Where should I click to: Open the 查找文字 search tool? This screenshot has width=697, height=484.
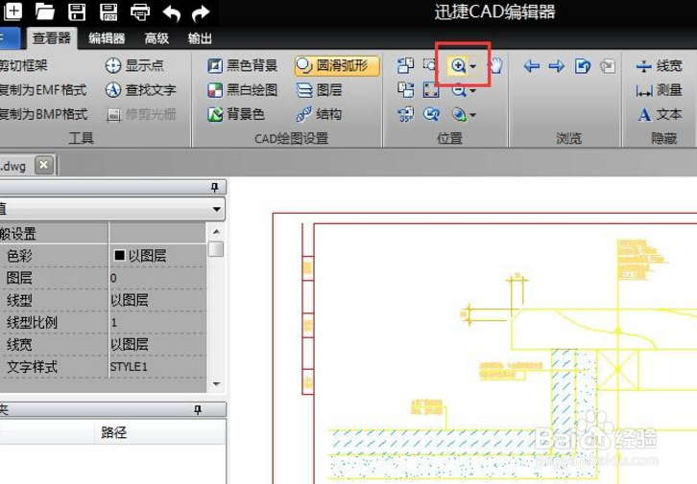pyautogui.click(x=140, y=90)
